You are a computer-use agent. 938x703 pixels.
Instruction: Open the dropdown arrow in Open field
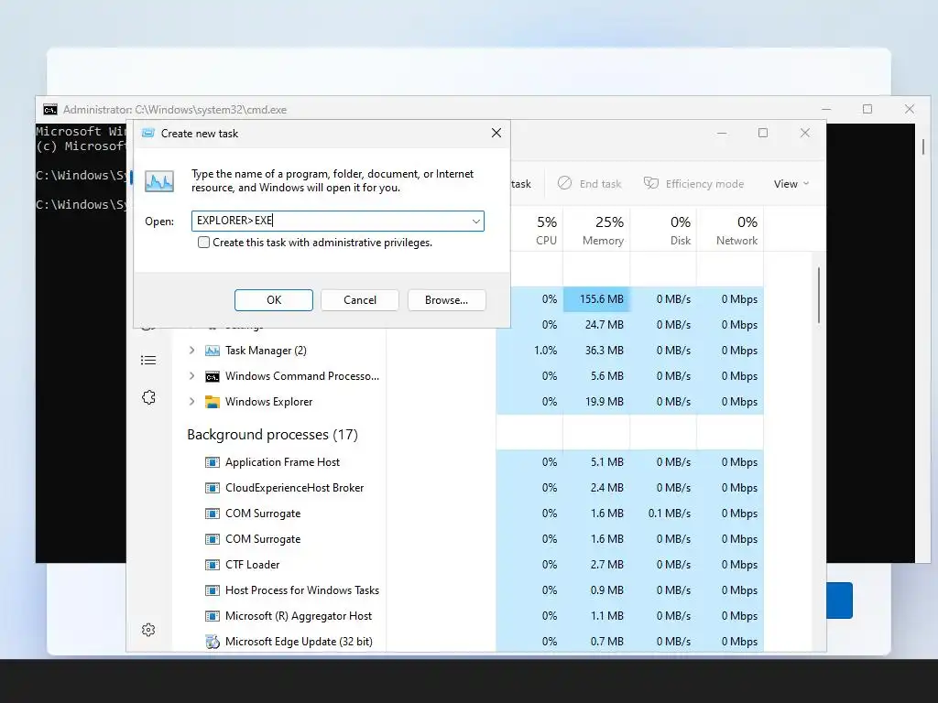(x=475, y=222)
